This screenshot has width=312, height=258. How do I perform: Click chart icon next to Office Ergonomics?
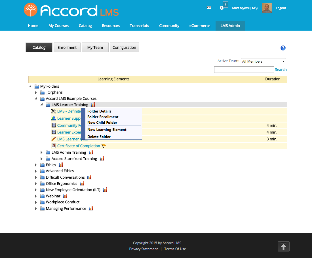tap(82, 183)
